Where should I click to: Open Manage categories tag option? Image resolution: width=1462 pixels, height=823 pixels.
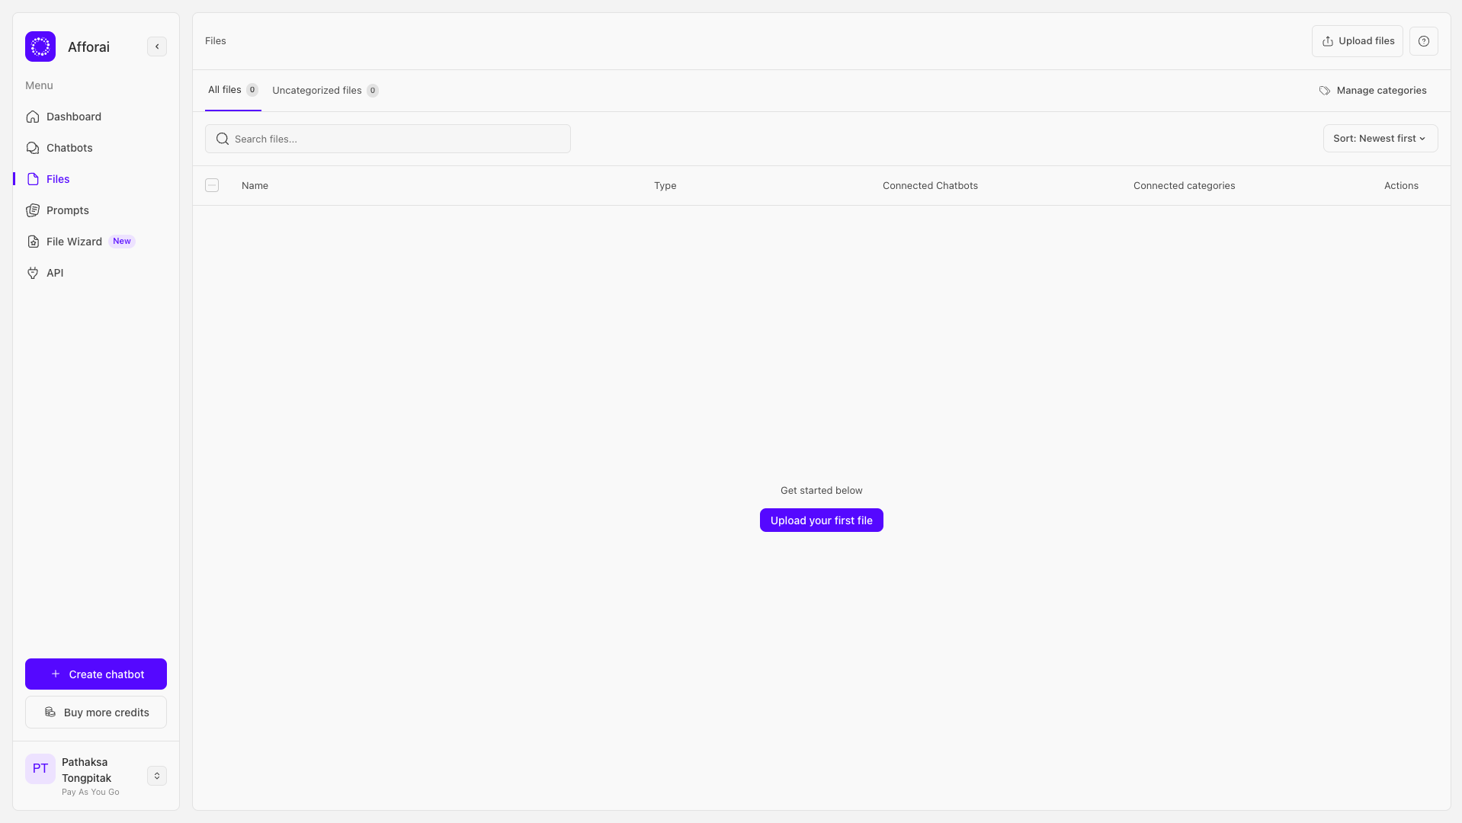(x=1373, y=91)
